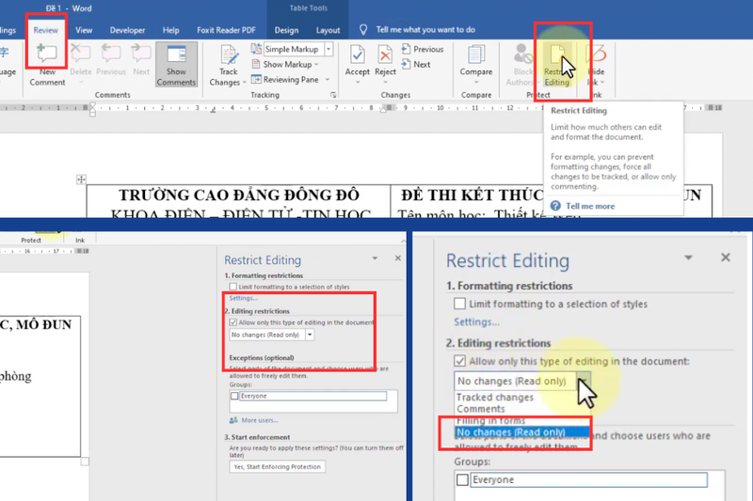Click the Track Changes icon
Image resolution: width=753 pixels, height=501 pixels.
(229, 55)
